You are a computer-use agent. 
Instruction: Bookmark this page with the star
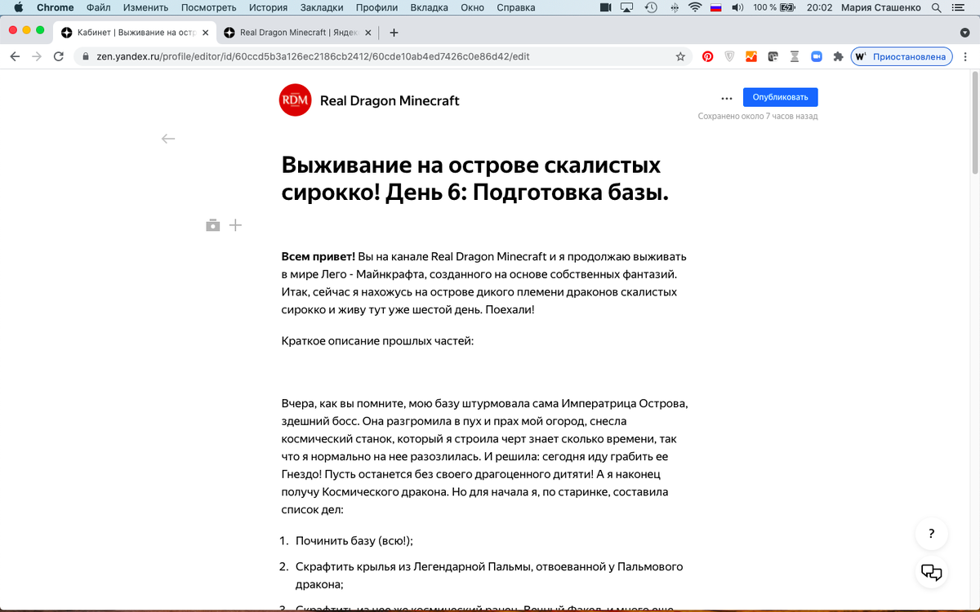tap(680, 57)
